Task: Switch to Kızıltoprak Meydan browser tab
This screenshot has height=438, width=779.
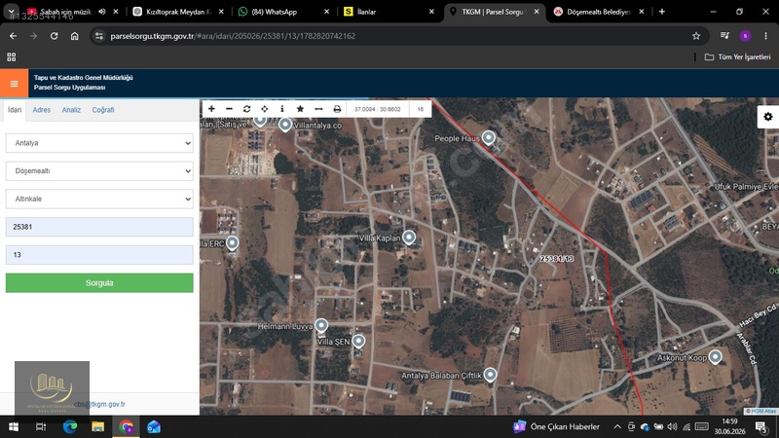Action: (x=179, y=12)
